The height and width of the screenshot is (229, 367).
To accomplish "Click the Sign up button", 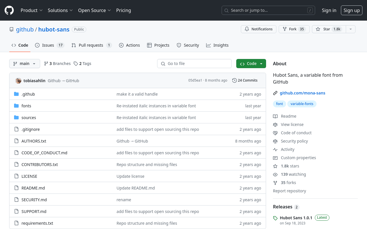I will (352, 10).
